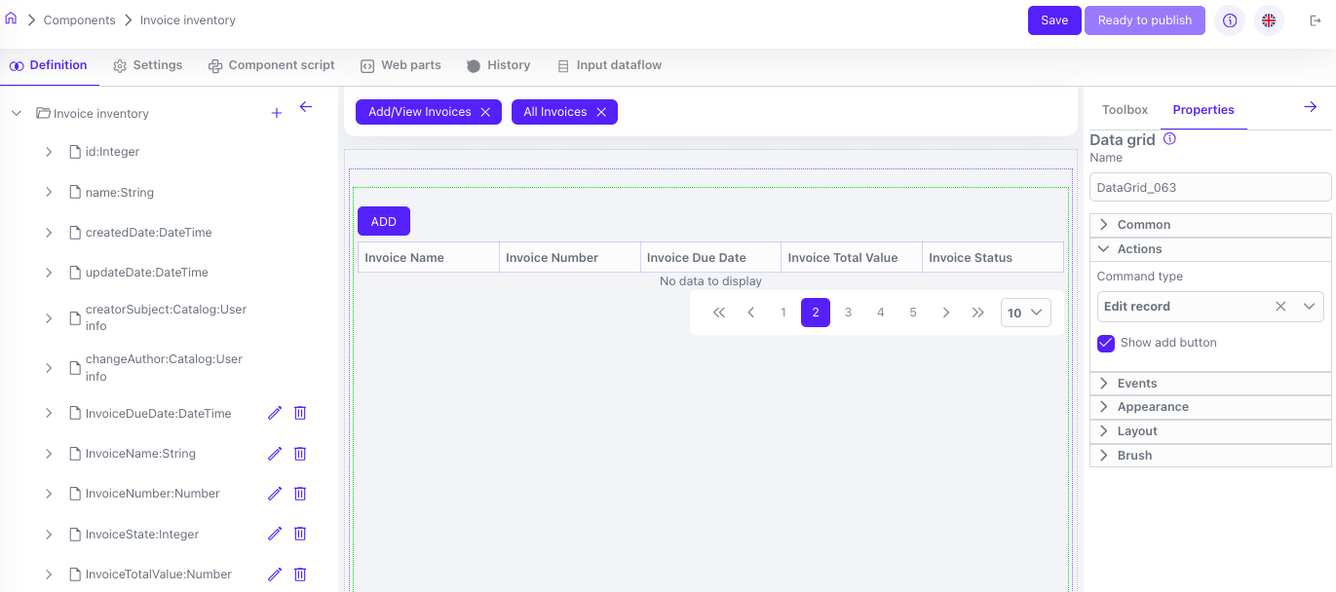Delete the InvoiceNumber field
The width and height of the screenshot is (1336, 592).
pyautogui.click(x=300, y=494)
